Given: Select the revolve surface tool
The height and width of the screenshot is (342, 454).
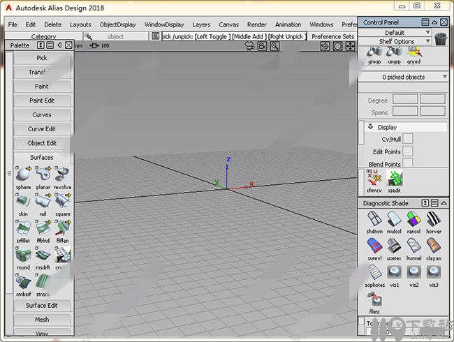Looking at the screenshot, I should 62,174.
